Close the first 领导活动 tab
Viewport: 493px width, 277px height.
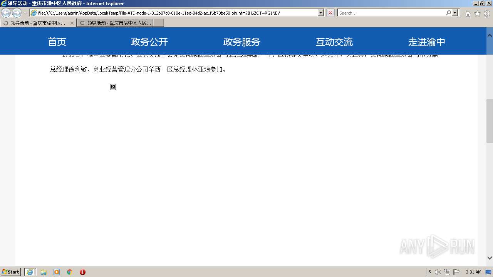(x=72, y=23)
